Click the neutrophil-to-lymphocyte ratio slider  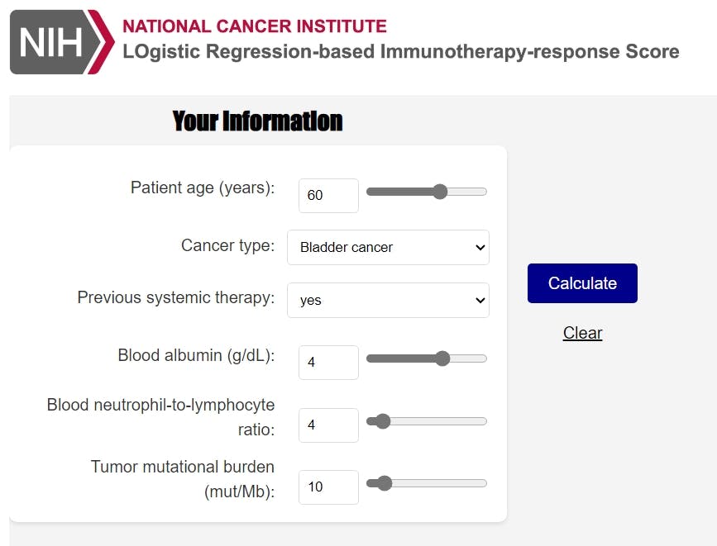pos(382,420)
